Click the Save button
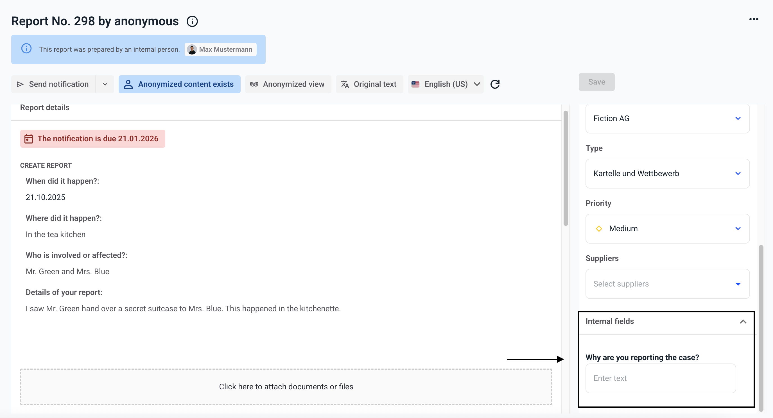Screen dimensions: 773x418 [x=596, y=82]
